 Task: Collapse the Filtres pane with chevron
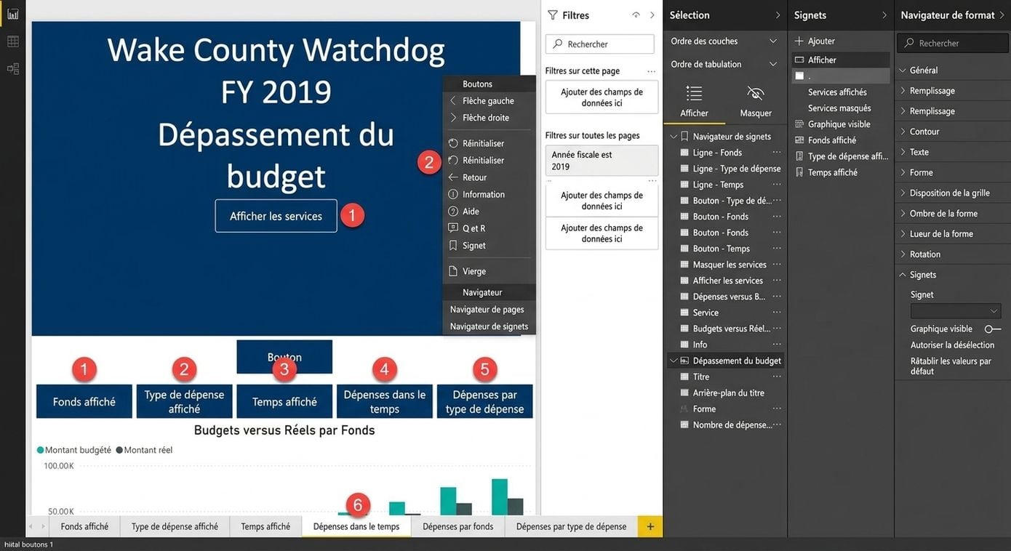652,15
